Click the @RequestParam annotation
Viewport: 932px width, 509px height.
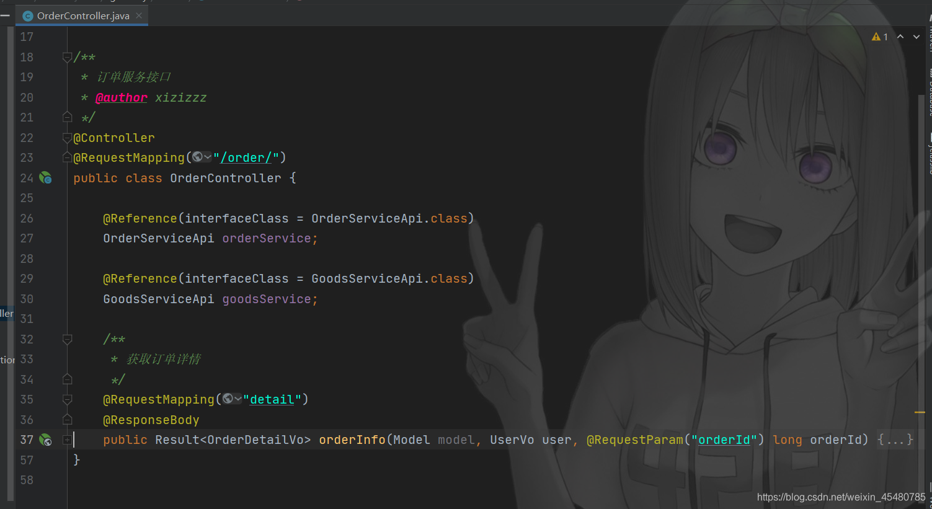635,440
